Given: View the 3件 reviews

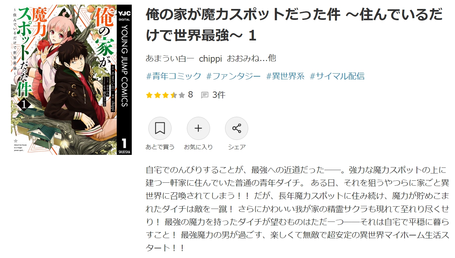Looking at the screenshot, I should (219, 95).
